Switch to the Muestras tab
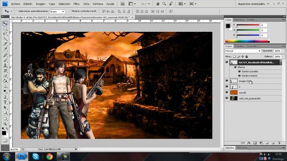 click(239, 20)
